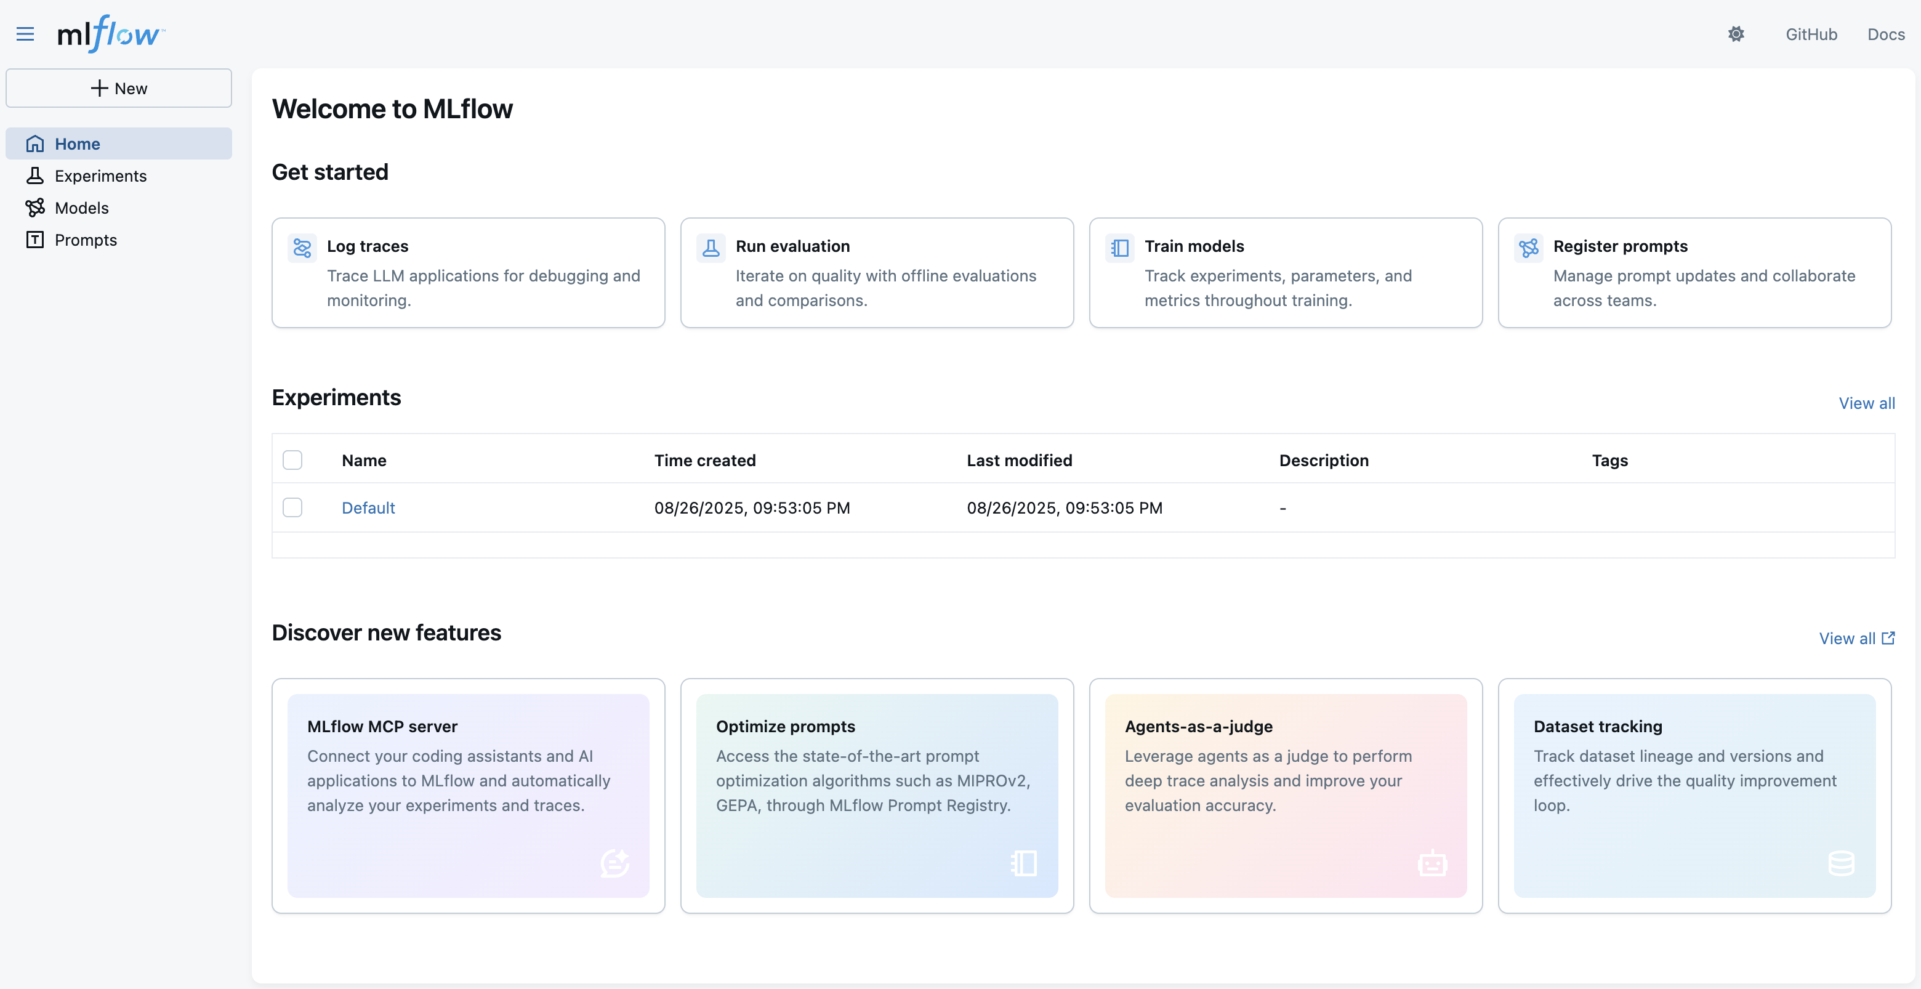The width and height of the screenshot is (1921, 989).
Task: Open the settings gear menu
Action: click(1737, 34)
